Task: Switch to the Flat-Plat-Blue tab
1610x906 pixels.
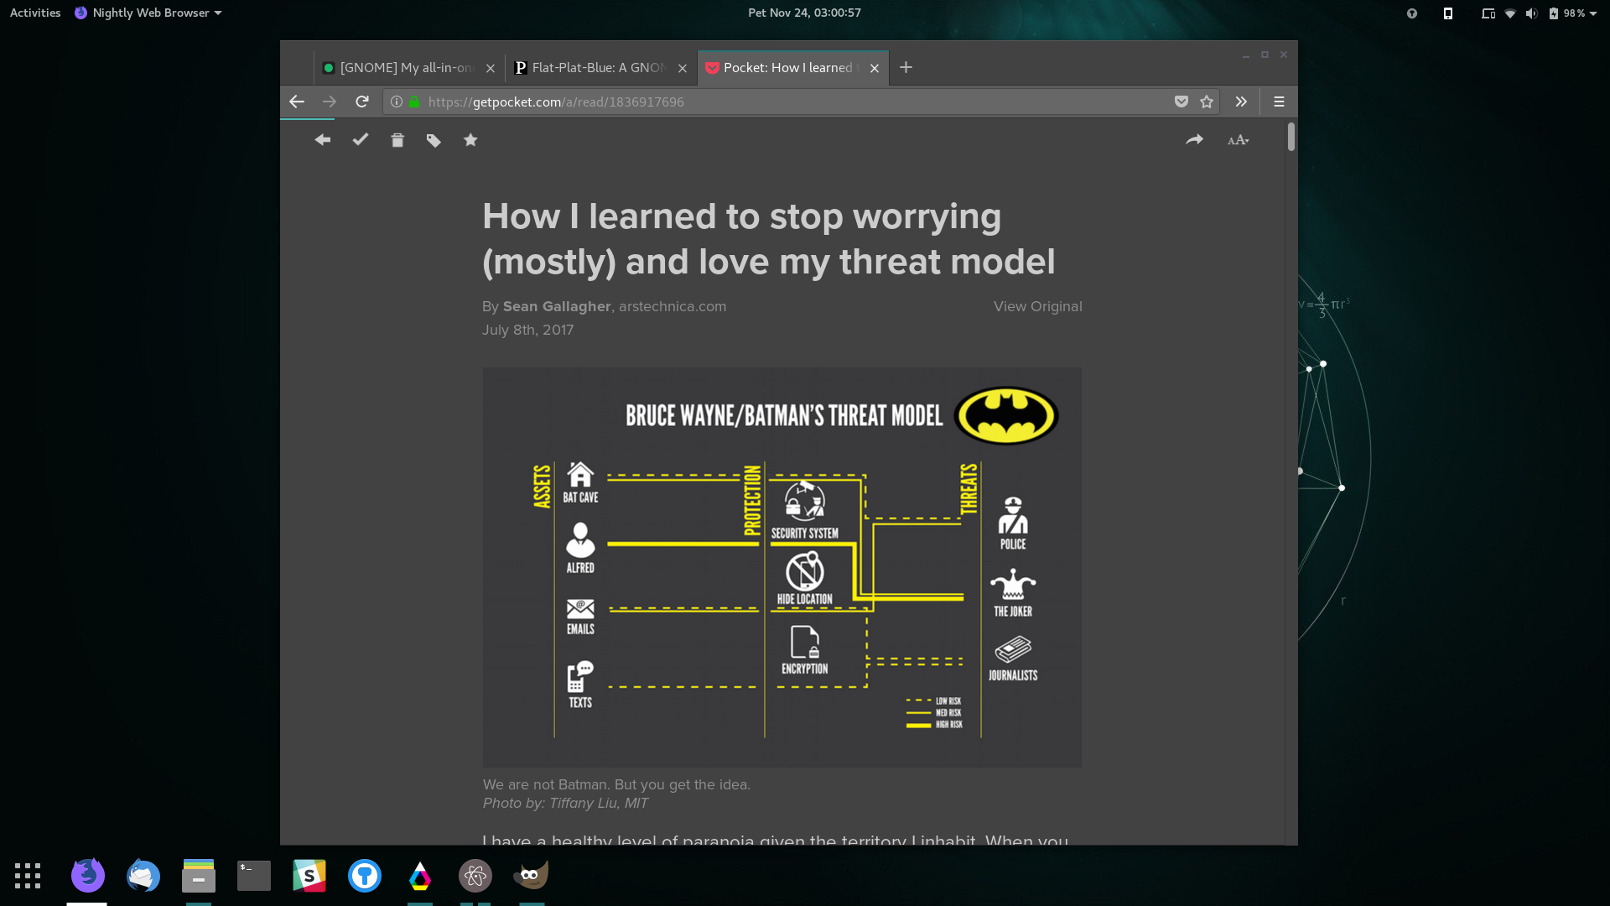Action: 599,68
